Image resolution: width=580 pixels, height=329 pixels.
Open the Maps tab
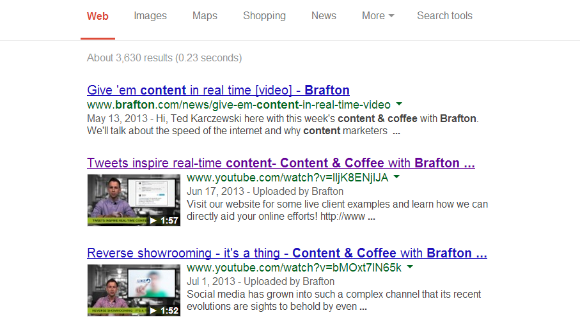click(205, 16)
